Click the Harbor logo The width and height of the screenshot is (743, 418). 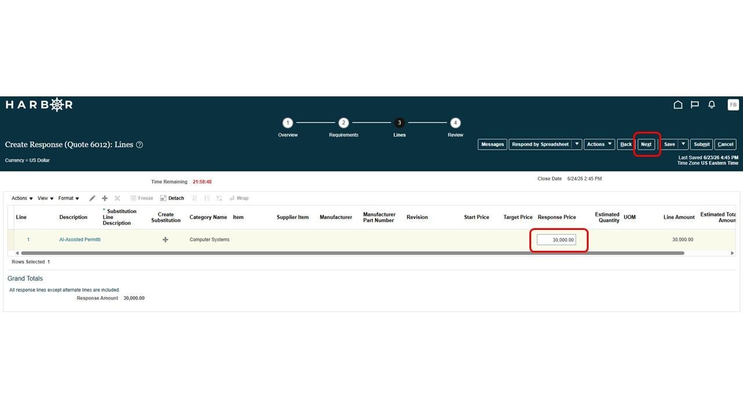[x=39, y=105]
